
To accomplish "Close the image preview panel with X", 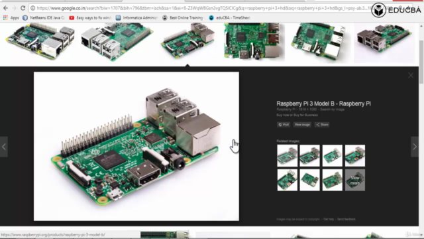I will [411, 75].
